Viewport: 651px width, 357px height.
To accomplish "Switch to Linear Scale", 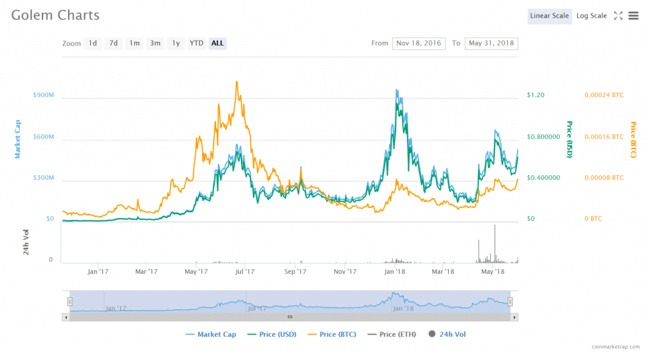I will point(549,16).
